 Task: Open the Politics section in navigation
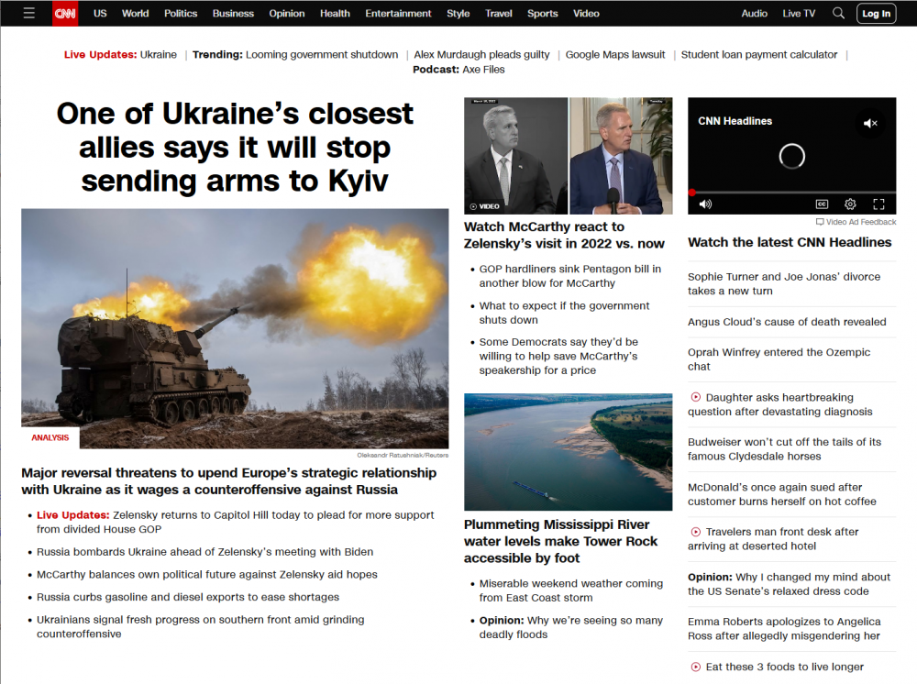[181, 13]
